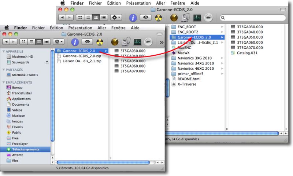Open the Apple menu in front window
Screen dimensions: 293x176
pos(7,27)
